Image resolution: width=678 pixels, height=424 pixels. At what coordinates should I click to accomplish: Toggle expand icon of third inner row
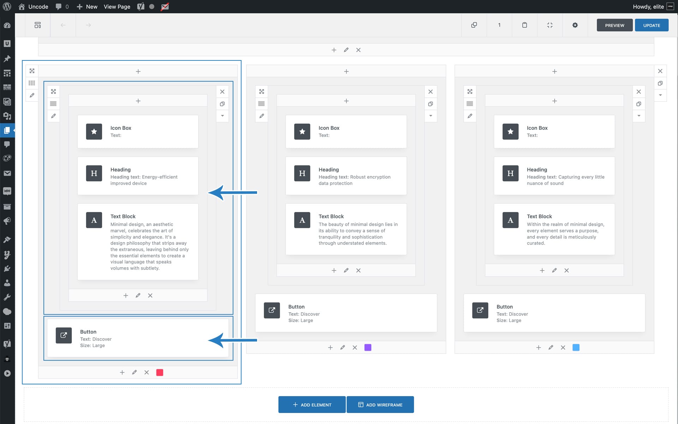pos(470,92)
